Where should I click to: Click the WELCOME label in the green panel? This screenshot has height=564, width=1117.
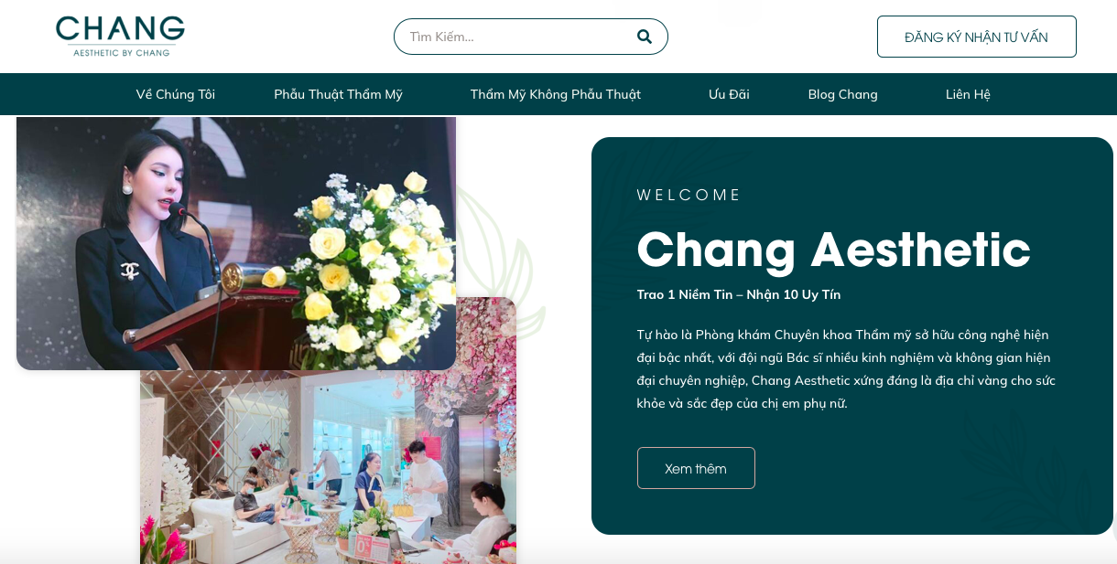[x=689, y=195]
